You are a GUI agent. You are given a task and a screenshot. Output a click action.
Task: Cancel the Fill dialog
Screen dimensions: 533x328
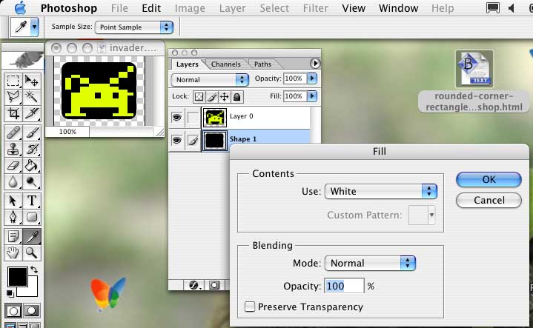(x=489, y=201)
